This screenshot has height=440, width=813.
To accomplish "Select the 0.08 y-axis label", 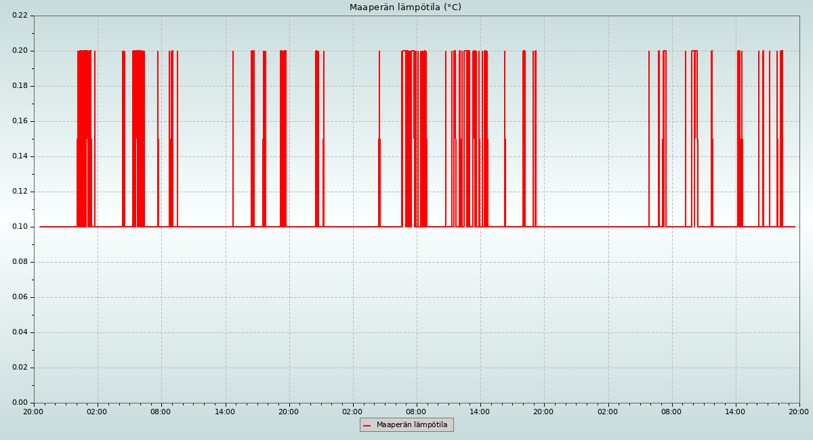I will point(20,262).
